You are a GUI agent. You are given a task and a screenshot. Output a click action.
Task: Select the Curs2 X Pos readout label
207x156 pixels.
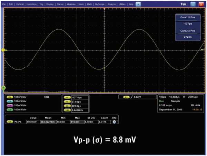[188, 31]
